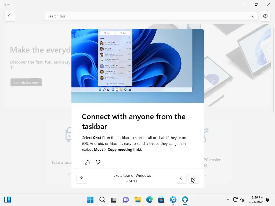Click the tip's Windows 11 chat screenshot

click(x=137, y=66)
